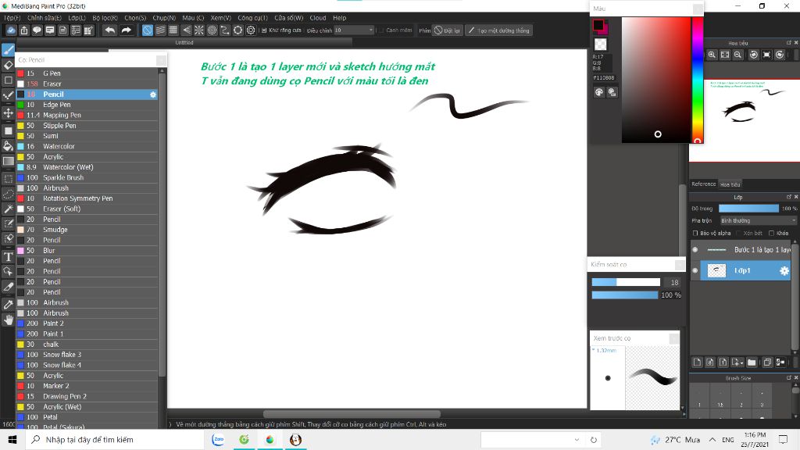Toggle the Khóa layer checkbox
800x450 pixels.
(x=771, y=233)
